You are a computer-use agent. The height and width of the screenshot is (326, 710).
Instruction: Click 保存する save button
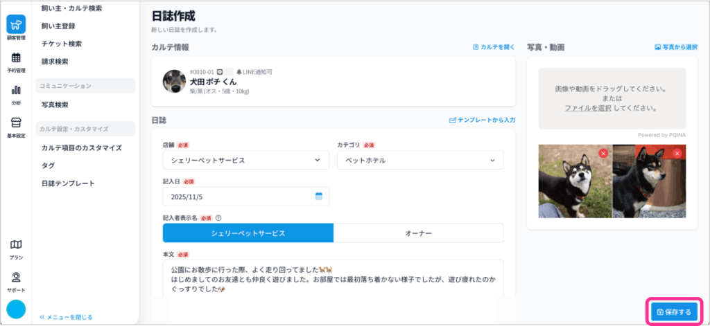click(x=673, y=312)
